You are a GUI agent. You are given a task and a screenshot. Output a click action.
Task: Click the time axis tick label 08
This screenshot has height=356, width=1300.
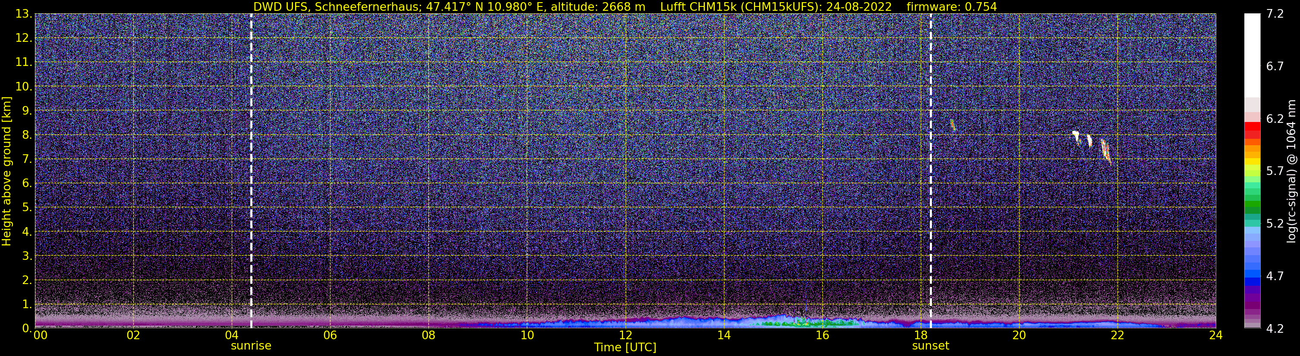click(428, 336)
